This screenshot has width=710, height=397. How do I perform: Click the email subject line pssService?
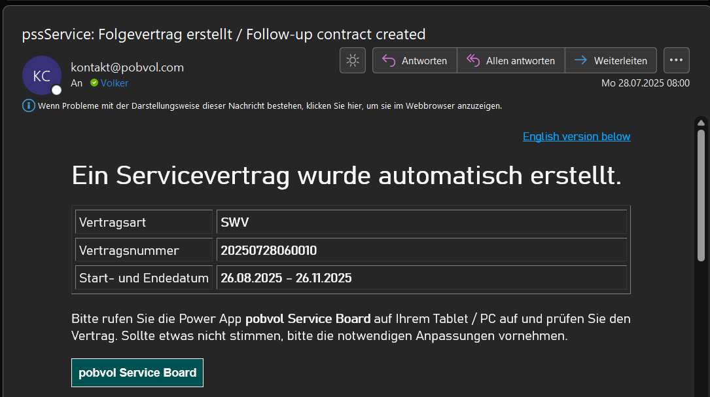coord(224,34)
